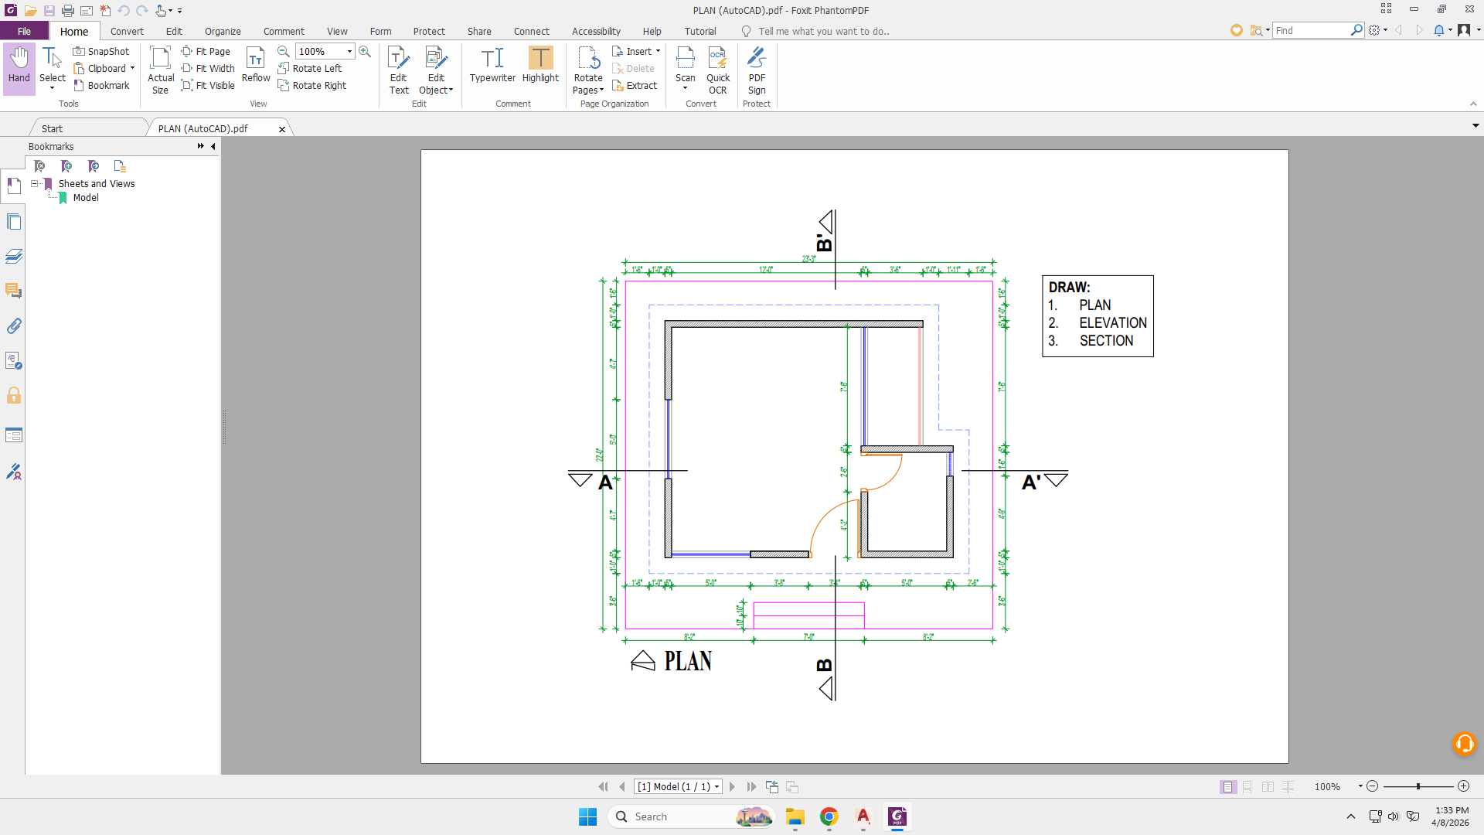Open Windows Start menu
This screenshot has width=1484, height=835.
(x=587, y=816)
